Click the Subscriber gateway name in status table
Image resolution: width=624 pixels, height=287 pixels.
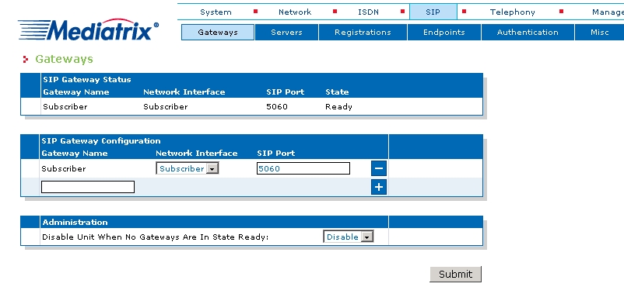(x=65, y=107)
